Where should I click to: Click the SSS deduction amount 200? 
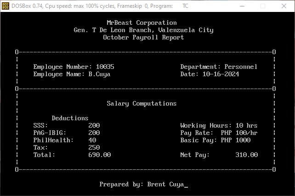click(x=94, y=125)
